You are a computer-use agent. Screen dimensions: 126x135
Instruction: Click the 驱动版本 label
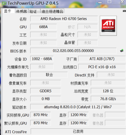(19, 107)
